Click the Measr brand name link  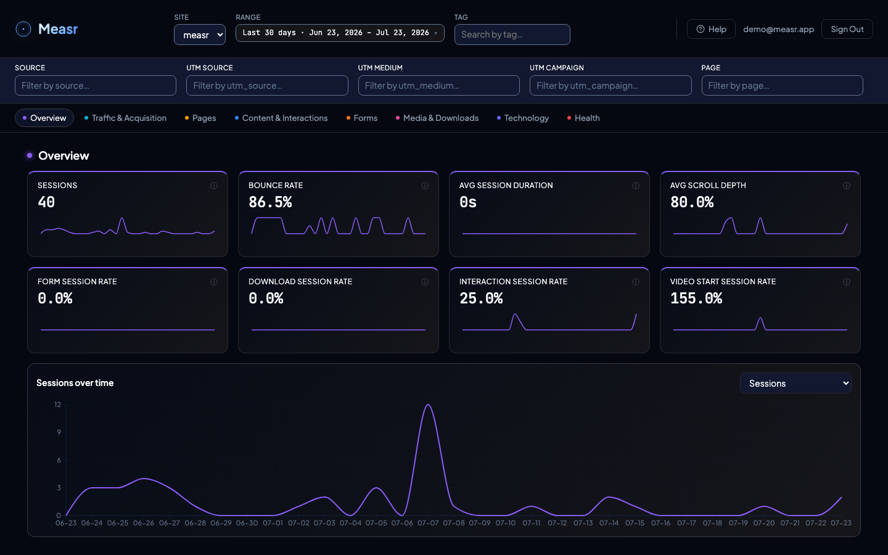click(58, 29)
